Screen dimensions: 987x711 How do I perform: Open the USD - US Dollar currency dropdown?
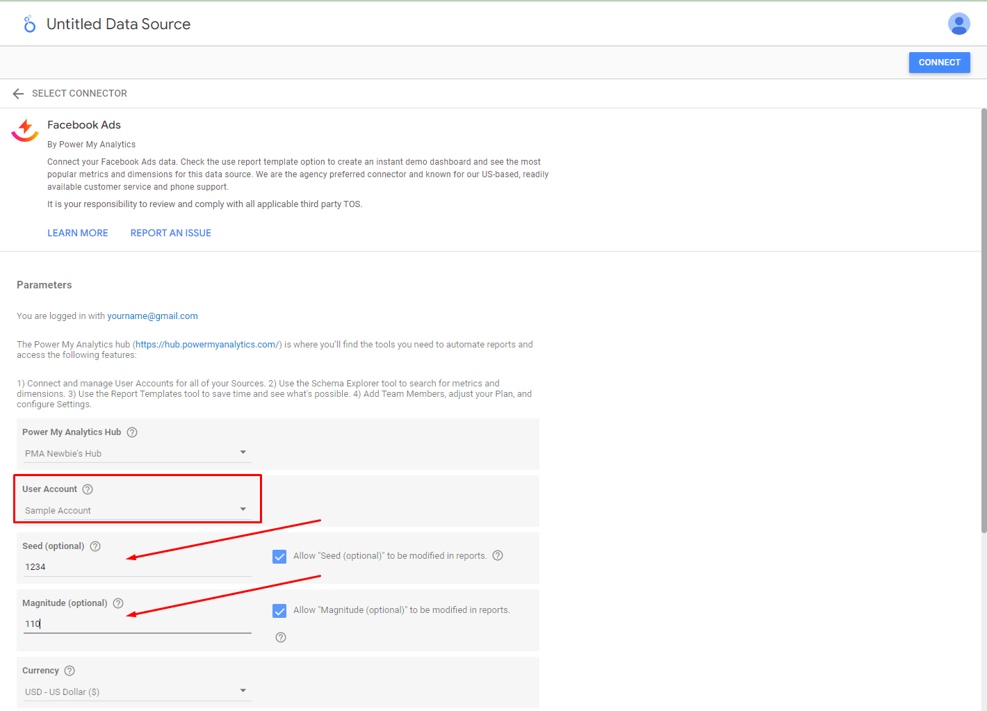136,692
